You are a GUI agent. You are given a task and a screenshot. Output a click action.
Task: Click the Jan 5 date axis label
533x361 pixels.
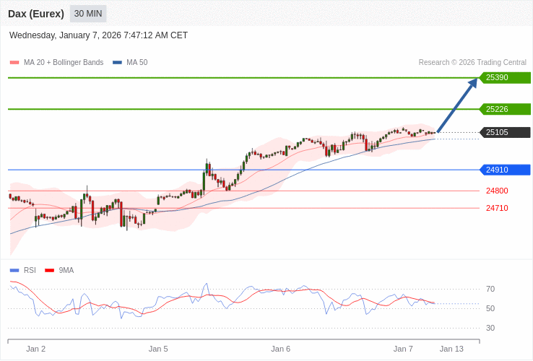tap(158, 349)
